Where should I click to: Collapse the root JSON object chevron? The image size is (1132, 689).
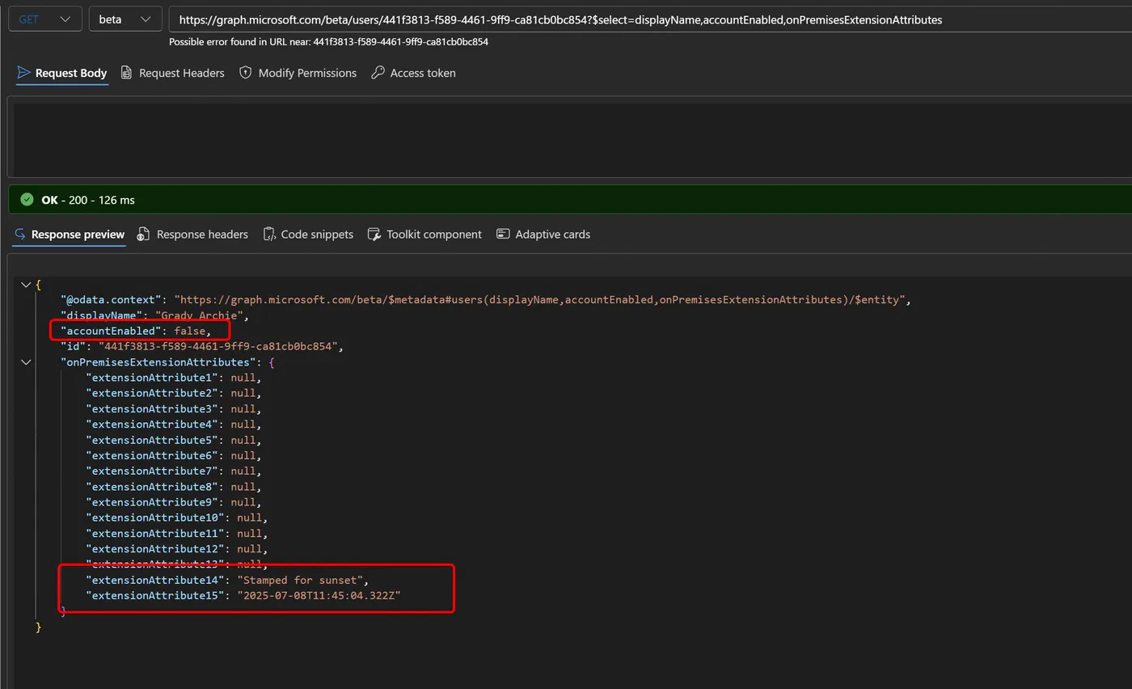click(x=26, y=285)
